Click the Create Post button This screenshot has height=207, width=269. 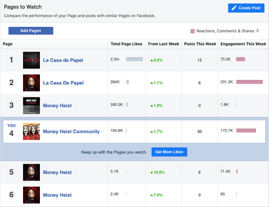(x=246, y=8)
